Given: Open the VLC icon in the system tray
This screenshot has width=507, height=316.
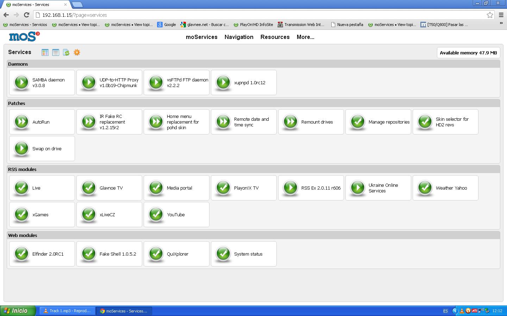Looking at the screenshot, I should coord(462,311).
